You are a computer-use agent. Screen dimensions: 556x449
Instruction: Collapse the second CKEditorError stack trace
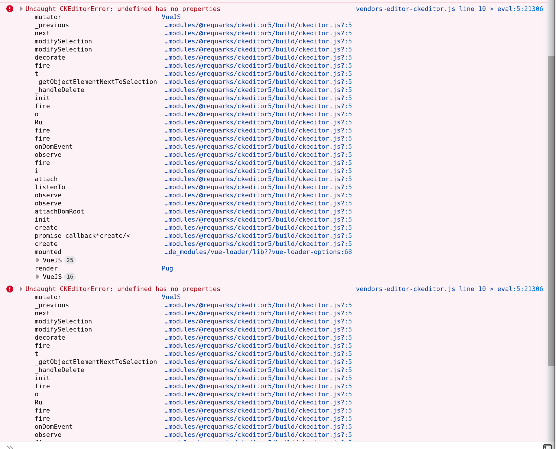click(x=21, y=289)
